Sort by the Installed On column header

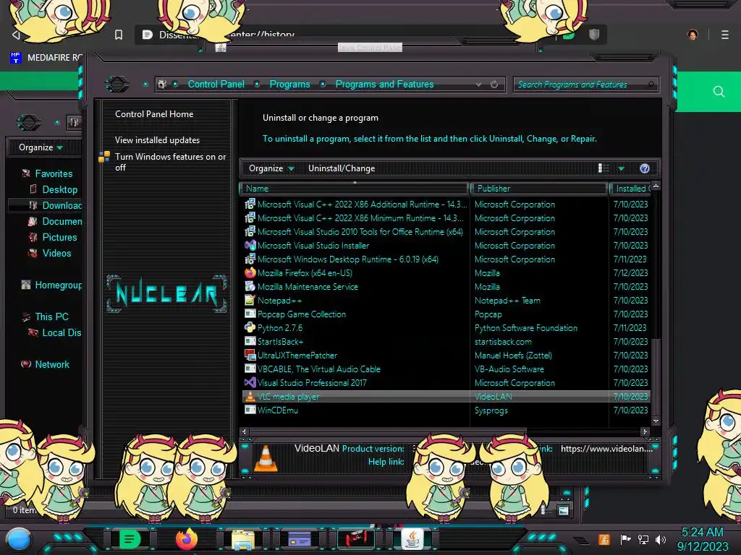pyautogui.click(x=630, y=189)
